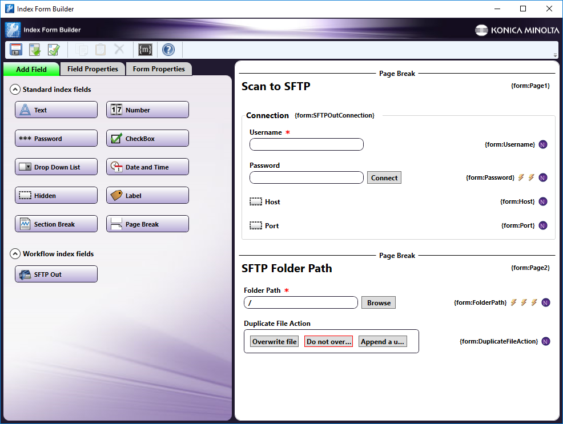
Task: Click the Page Break divider above SFTP Folder Path
Action: pyautogui.click(x=397, y=256)
